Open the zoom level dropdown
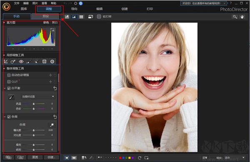This screenshot has width=250, height=162. point(235,158)
